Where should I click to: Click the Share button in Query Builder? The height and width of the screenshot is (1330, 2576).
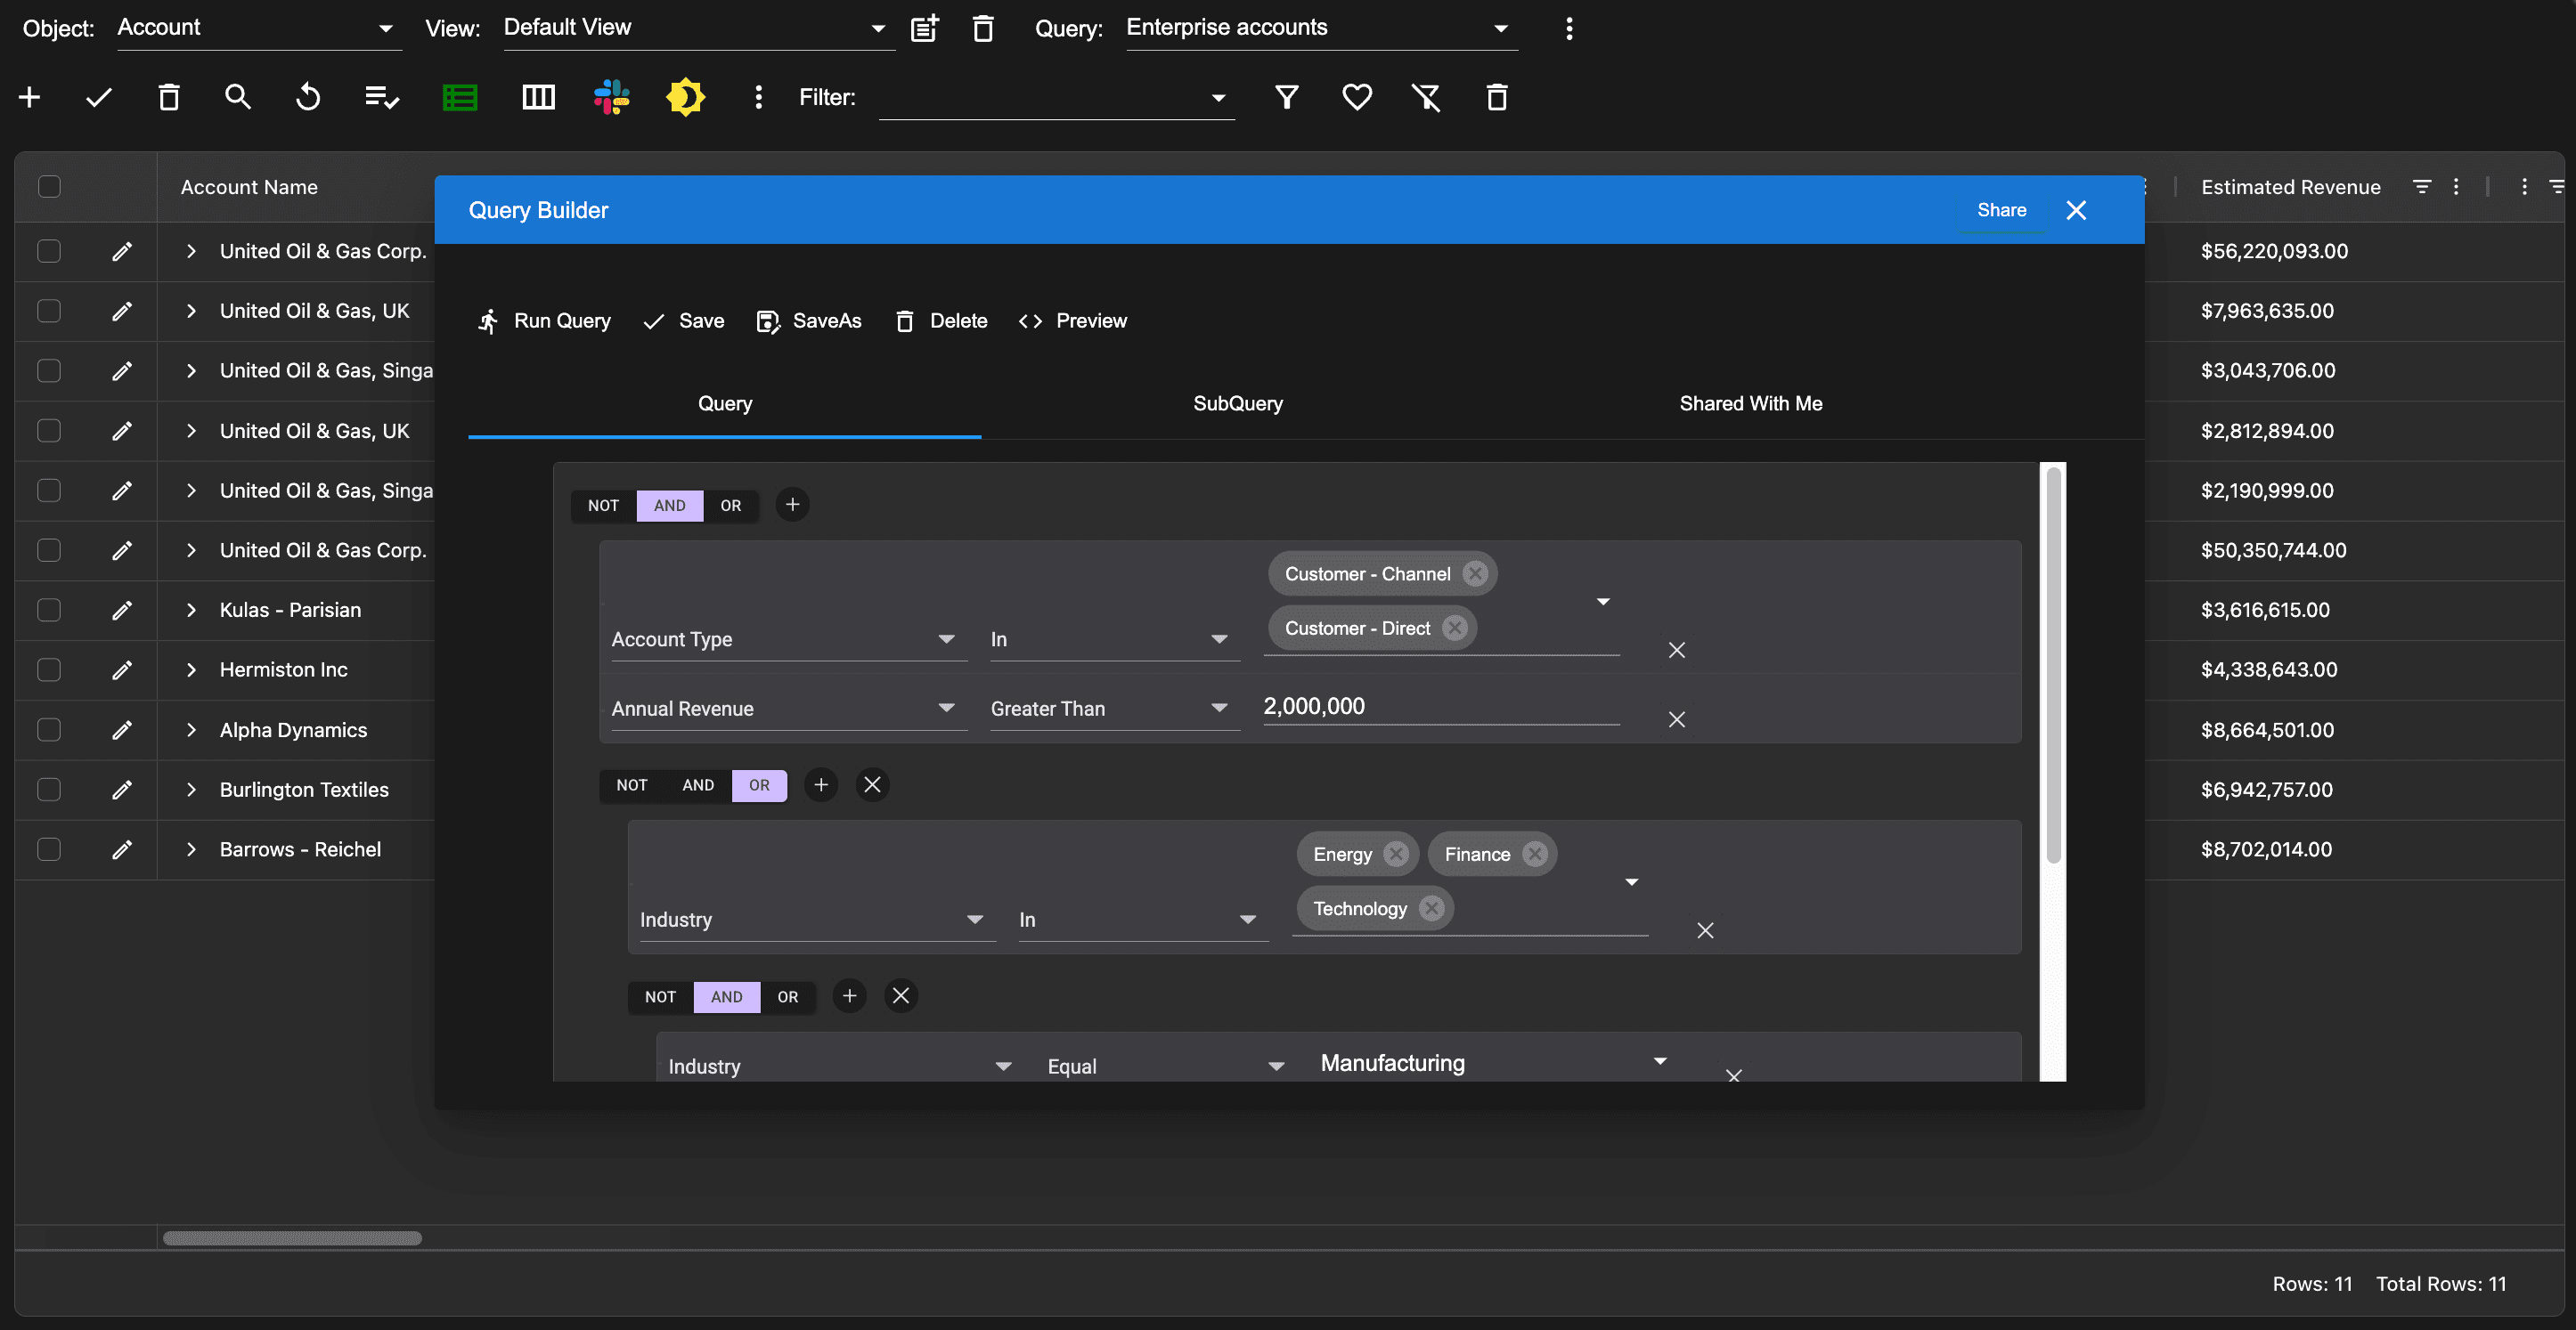tap(2001, 210)
